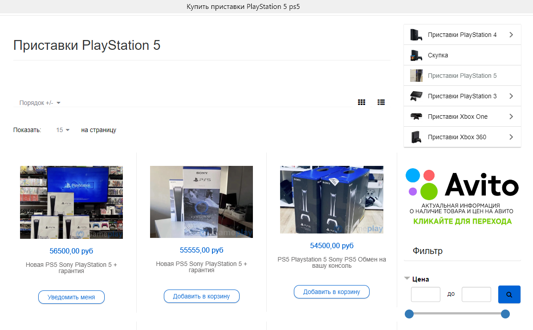Image resolution: width=533 pixels, height=330 pixels.
Task: Expand Приставки Xbox One chevron arrow
Action: [x=511, y=117]
